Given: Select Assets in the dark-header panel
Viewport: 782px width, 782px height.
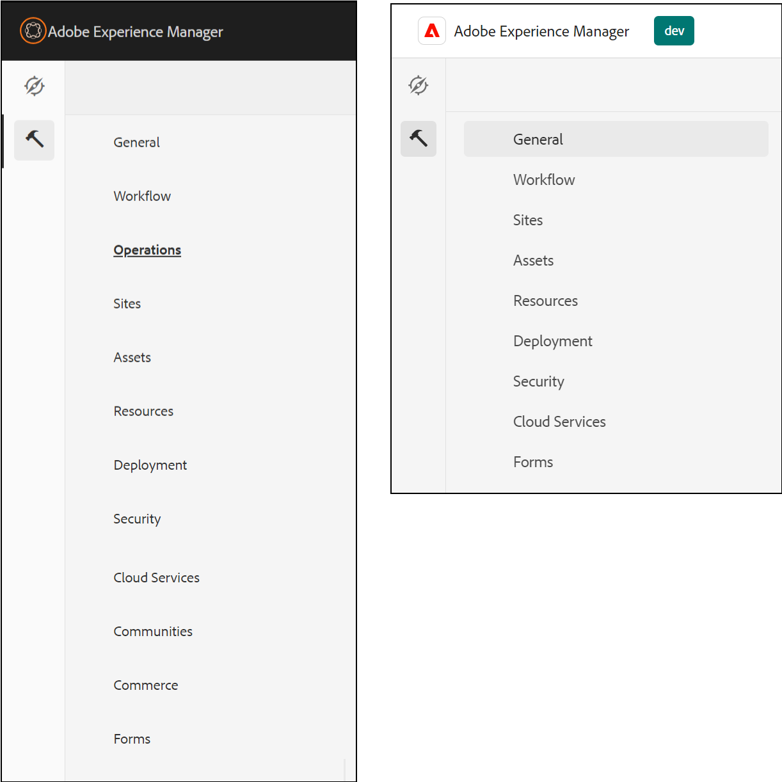Looking at the screenshot, I should click(132, 358).
